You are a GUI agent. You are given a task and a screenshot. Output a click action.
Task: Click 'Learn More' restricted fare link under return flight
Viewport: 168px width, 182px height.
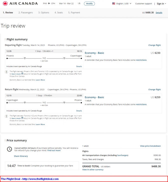click(x=40, y=124)
